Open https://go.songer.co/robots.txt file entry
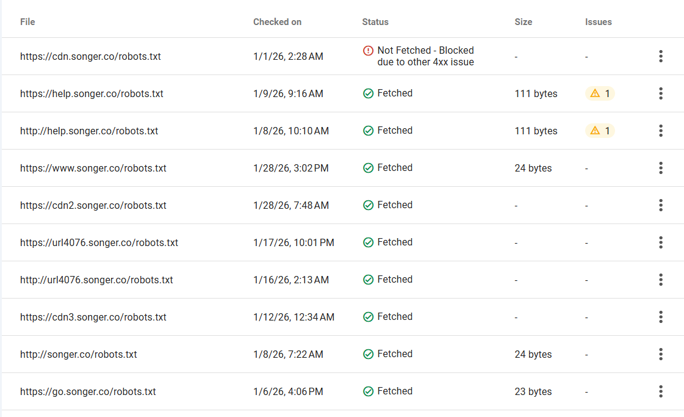684x417 pixels. (88, 391)
